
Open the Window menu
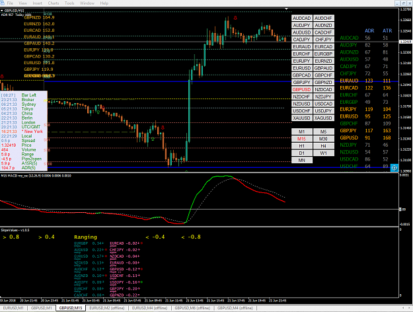[87, 3]
